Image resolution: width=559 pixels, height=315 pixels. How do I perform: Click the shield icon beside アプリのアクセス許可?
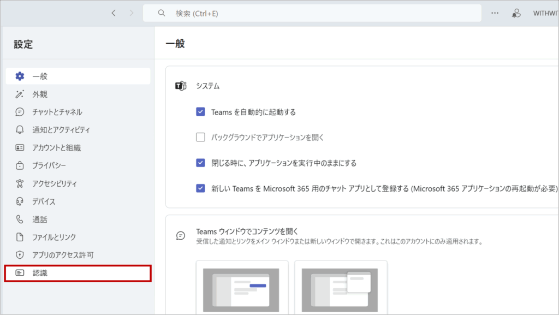(20, 255)
